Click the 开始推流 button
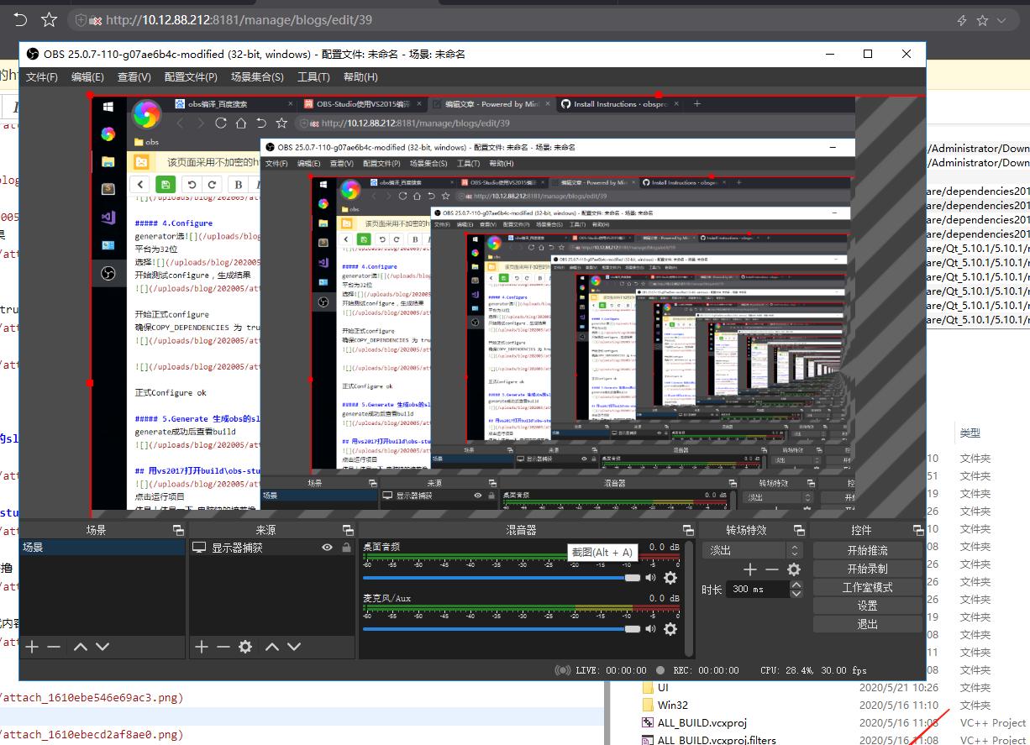 pos(867,550)
